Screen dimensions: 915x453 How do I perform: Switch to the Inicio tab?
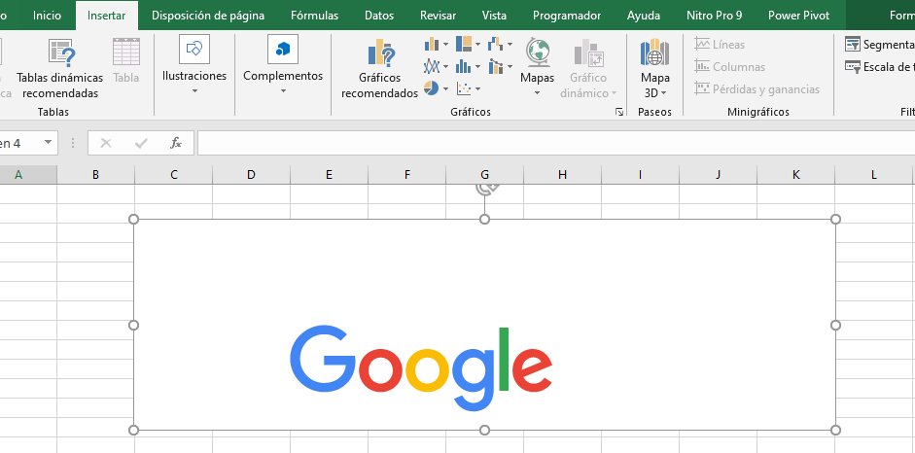pos(47,16)
